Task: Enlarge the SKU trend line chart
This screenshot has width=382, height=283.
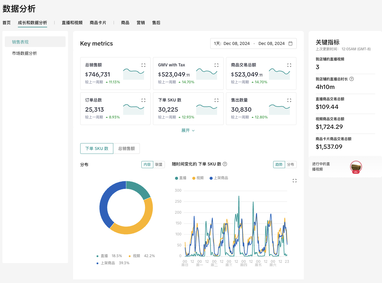Action: pos(295,181)
